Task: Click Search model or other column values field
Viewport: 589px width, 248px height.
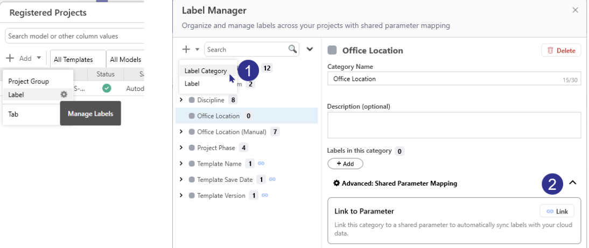Action: point(75,36)
